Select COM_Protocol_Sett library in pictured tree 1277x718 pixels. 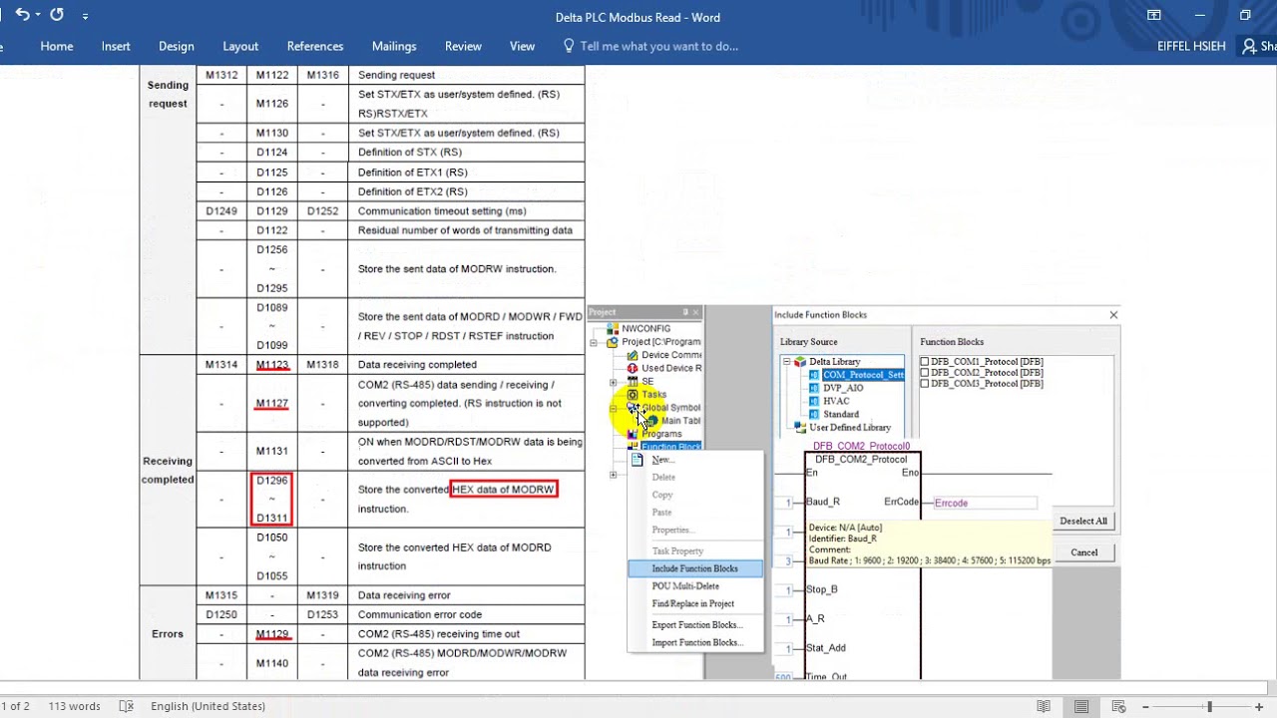click(x=863, y=375)
